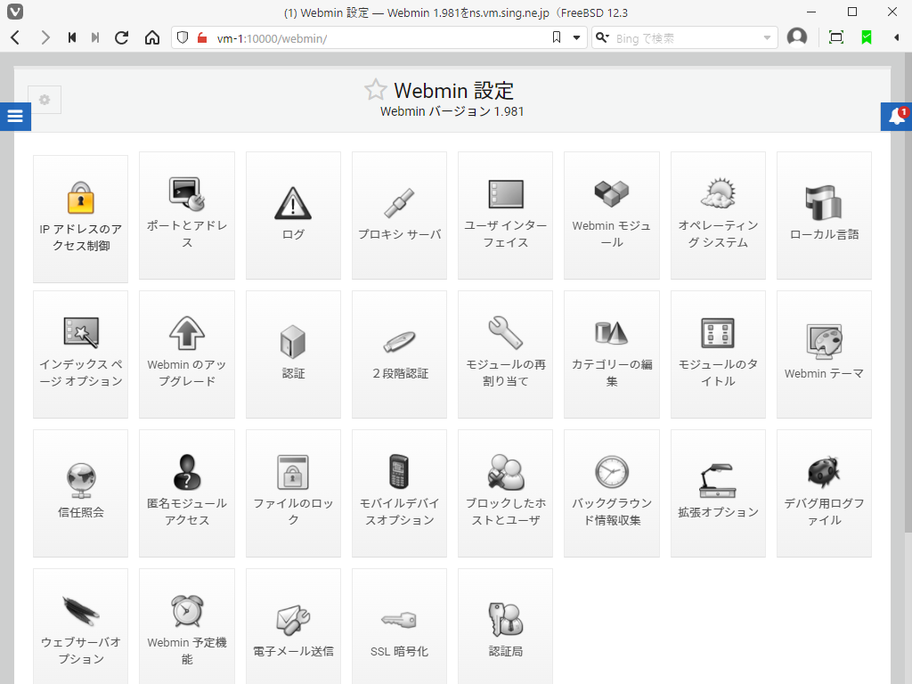Open ユーザ インターフェイス settings
Screen dimensions: 912x684
[x=506, y=216]
